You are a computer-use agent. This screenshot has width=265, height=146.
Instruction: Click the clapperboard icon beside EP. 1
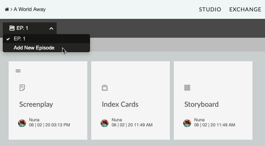pyautogui.click(x=12, y=28)
